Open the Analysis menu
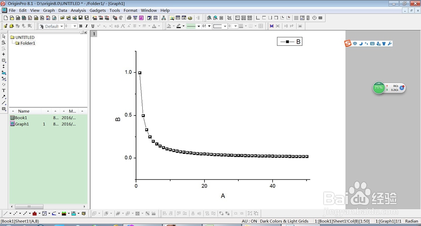Screen dimensions: 421x226 coord(78,10)
